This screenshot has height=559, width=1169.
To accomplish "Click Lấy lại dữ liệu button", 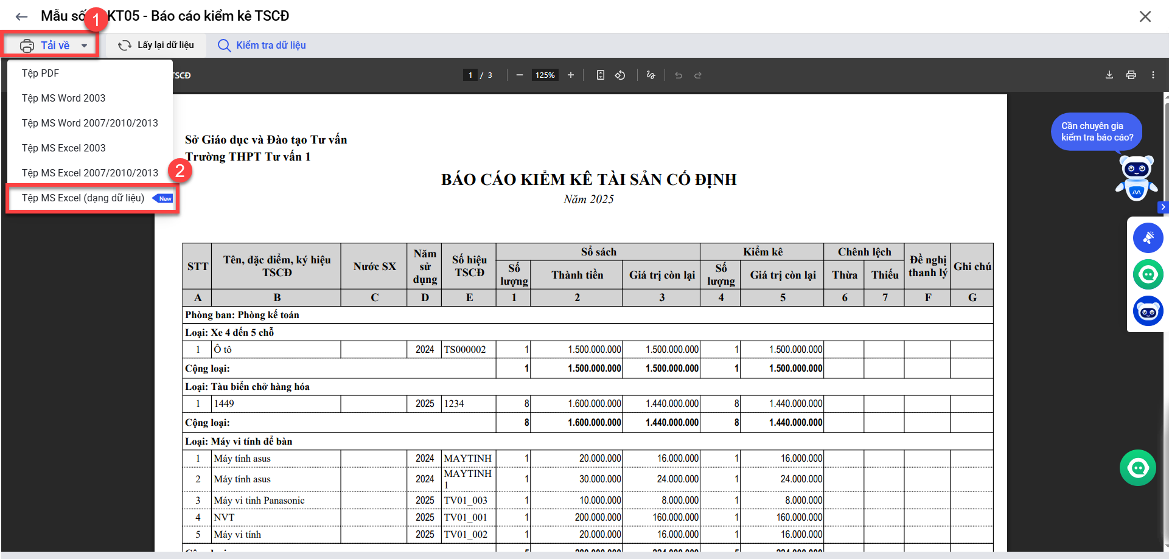I will pos(156,46).
